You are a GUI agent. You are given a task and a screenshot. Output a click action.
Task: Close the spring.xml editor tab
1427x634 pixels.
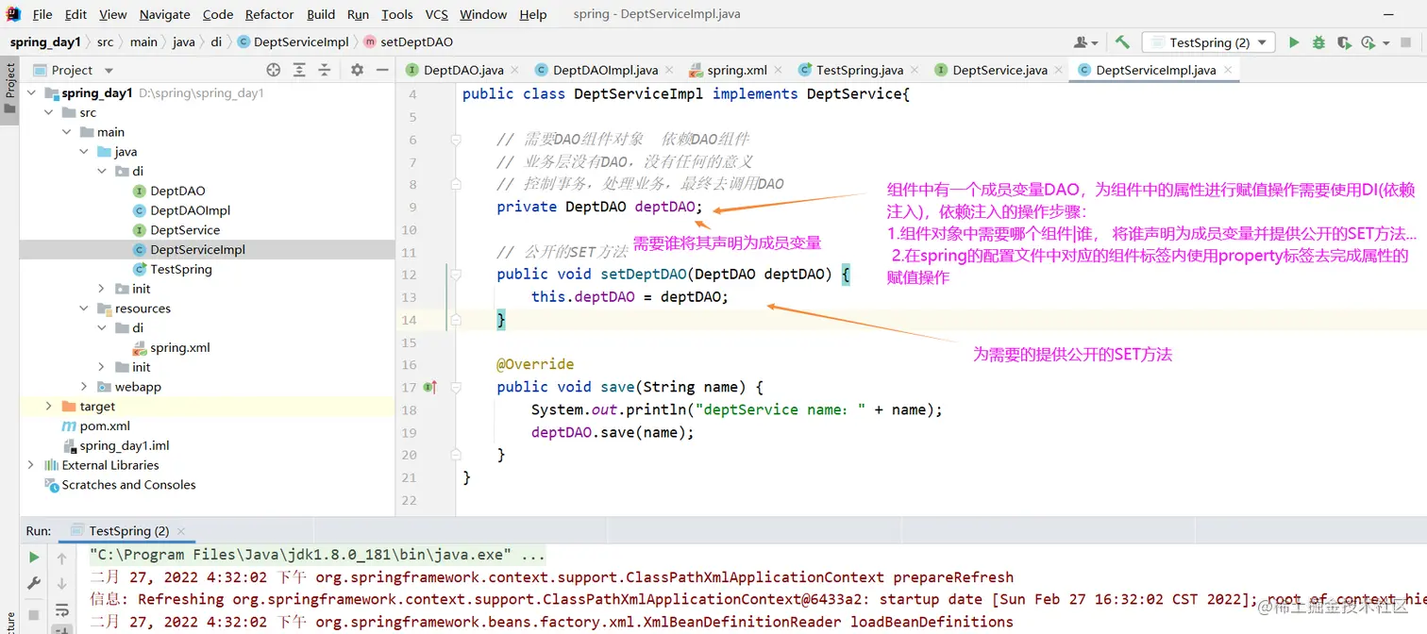[x=779, y=70]
